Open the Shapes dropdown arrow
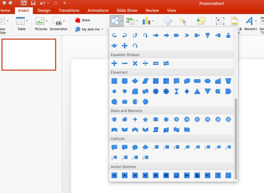The image size is (264, 193). (122, 21)
